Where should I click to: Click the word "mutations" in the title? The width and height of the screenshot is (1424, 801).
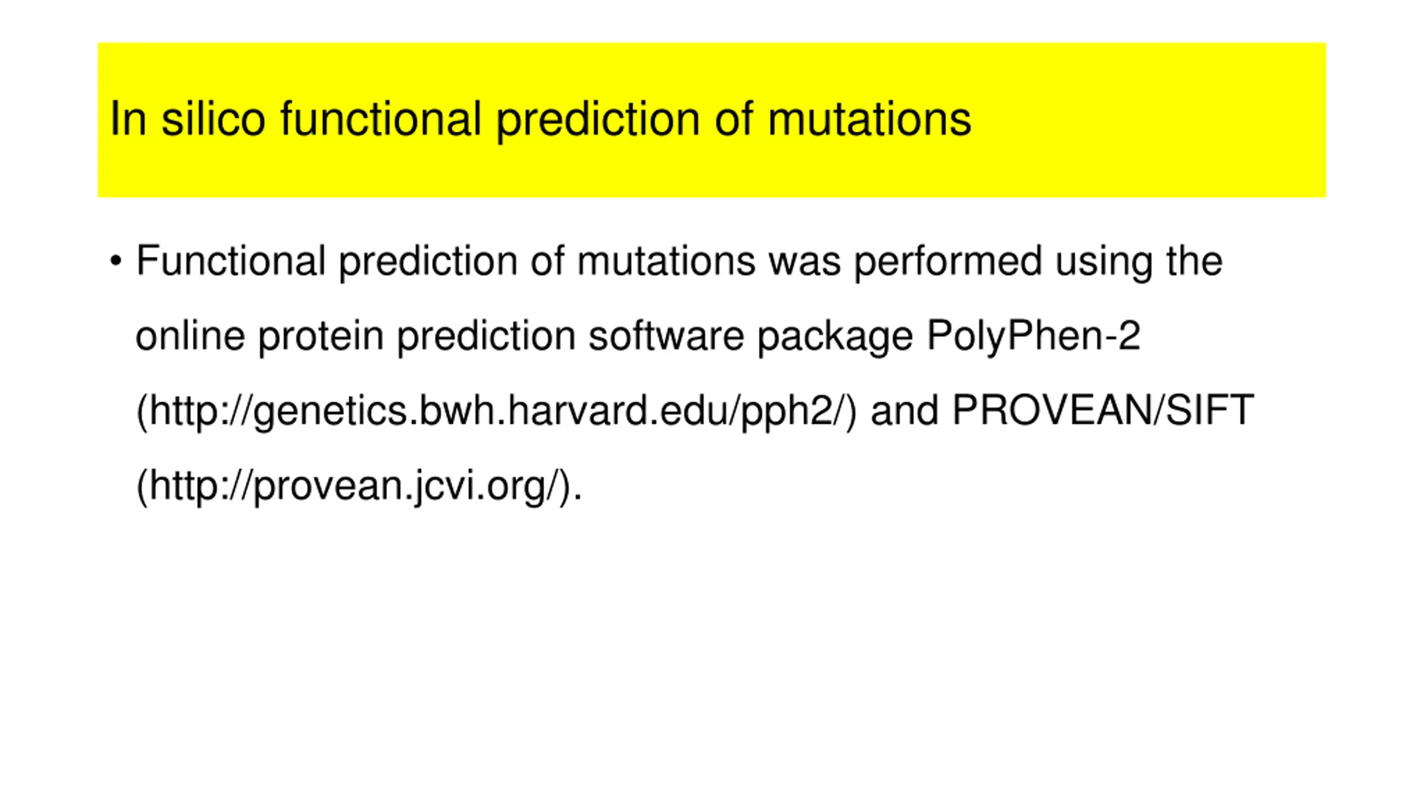click(x=869, y=120)
